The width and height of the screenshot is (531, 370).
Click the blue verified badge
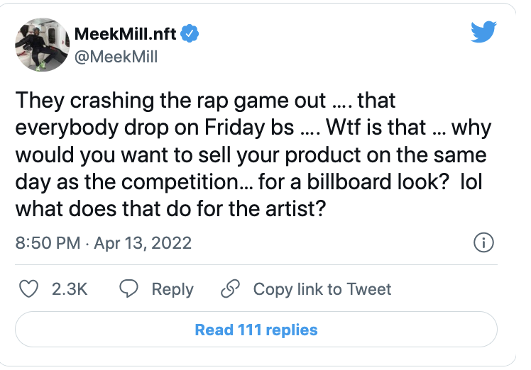191,33
